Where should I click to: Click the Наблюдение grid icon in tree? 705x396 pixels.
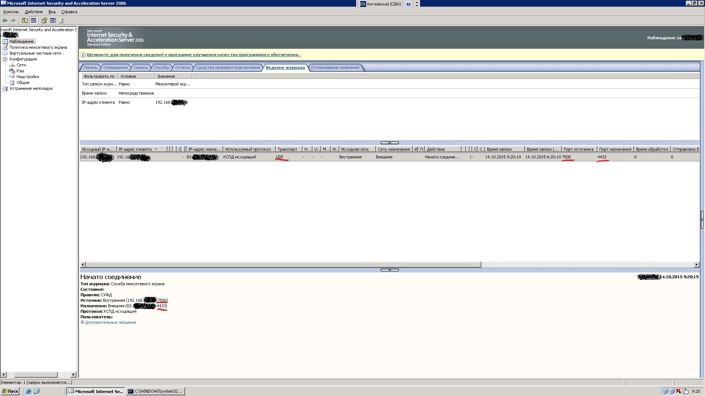[5, 41]
